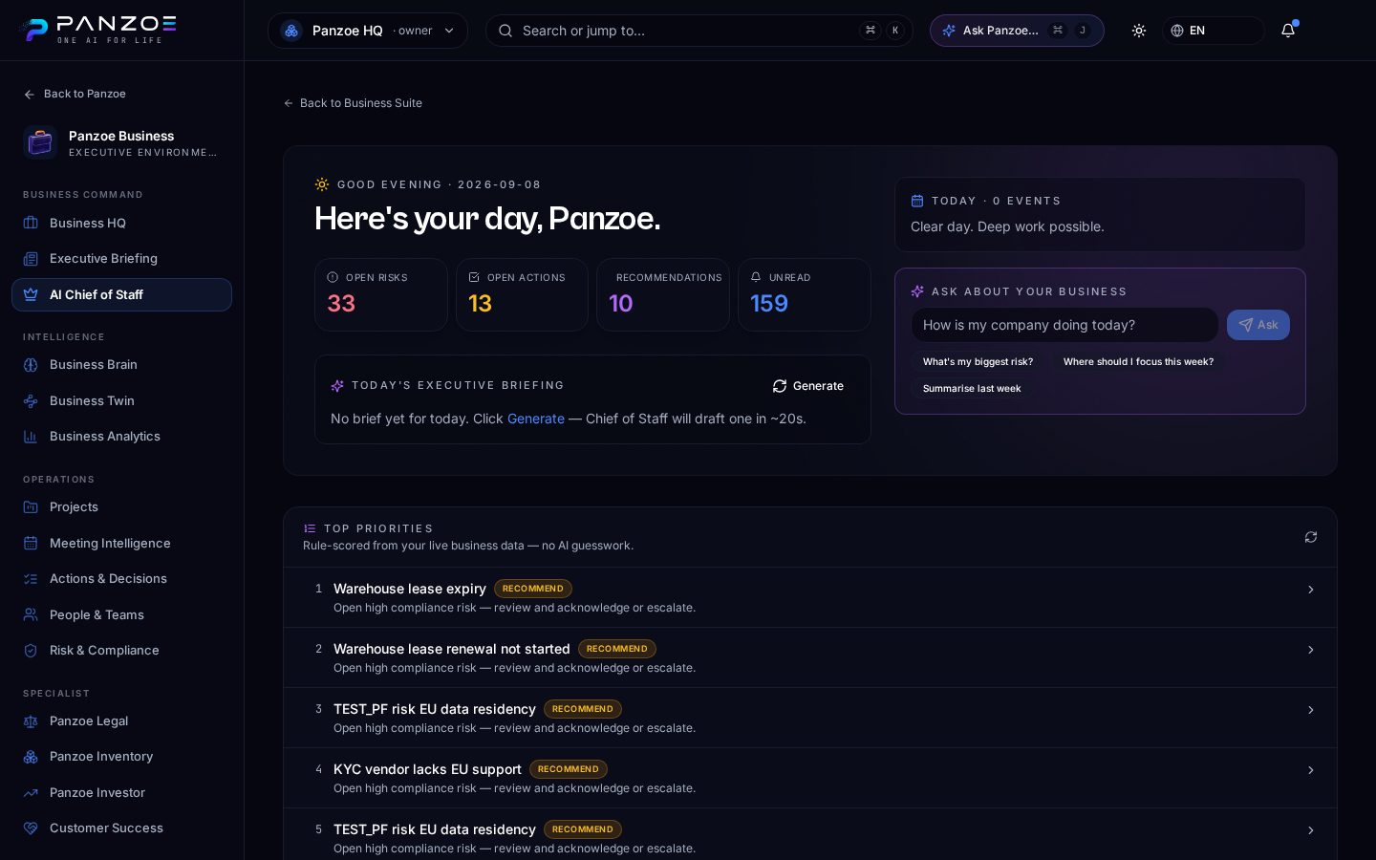Image resolution: width=1376 pixels, height=860 pixels.
Task: Click the Generate briefing button
Action: [x=808, y=386]
